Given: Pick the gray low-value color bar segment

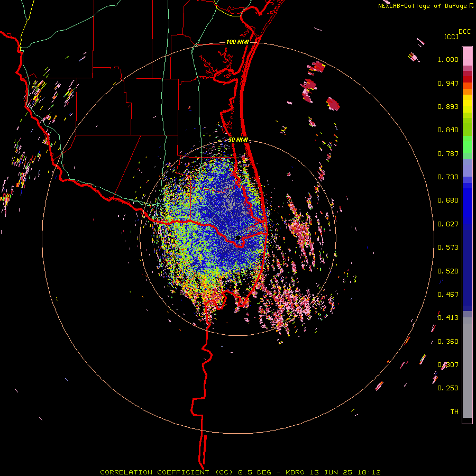Looking at the screenshot, I should [x=467, y=368].
